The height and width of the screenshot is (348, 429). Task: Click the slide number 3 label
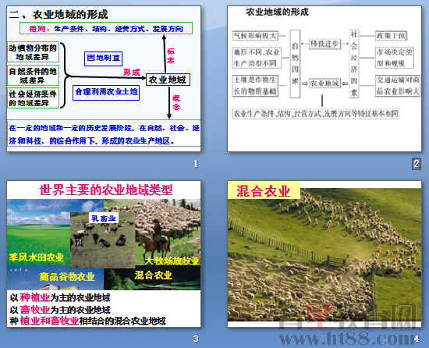[x=196, y=339]
